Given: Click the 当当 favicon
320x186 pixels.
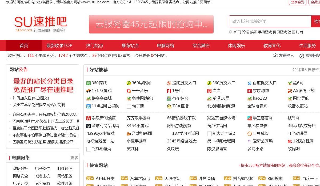Looking at the screenshot, I should pos(209,91).
